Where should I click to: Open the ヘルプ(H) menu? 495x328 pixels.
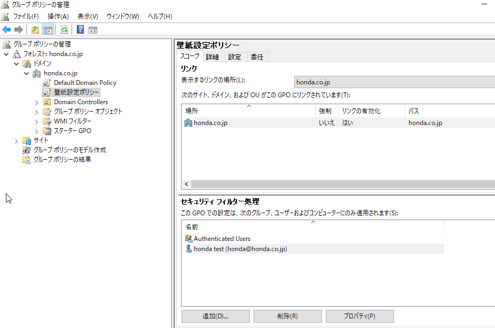[160, 17]
